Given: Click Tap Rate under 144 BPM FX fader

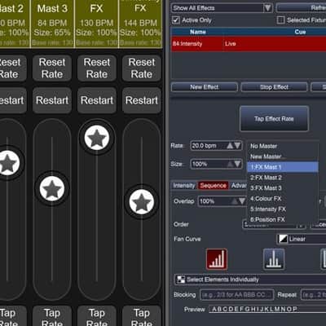Looking at the screenshot, I should pyautogui.click(x=142, y=316).
